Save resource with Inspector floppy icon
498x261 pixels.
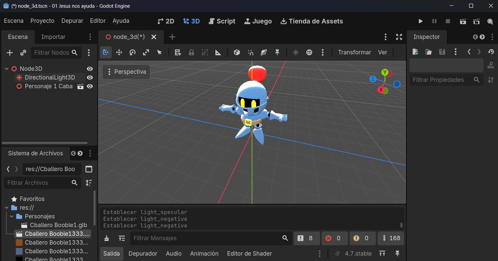tap(442, 52)
